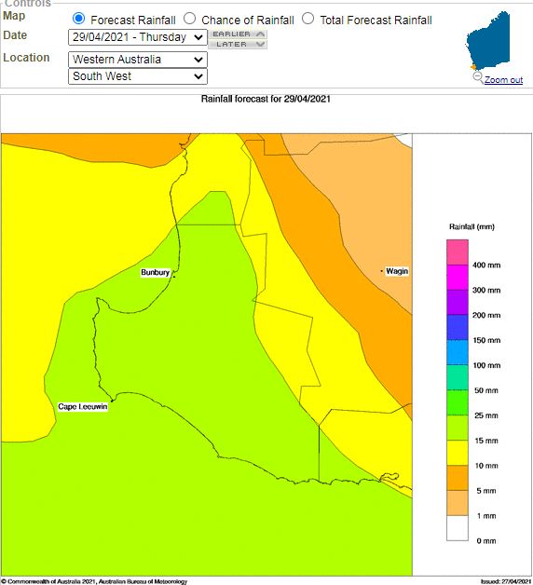Click the blue 100-150 mm legend swatch
The height and width of the screenshot is (585, 533).
(458, 352)
